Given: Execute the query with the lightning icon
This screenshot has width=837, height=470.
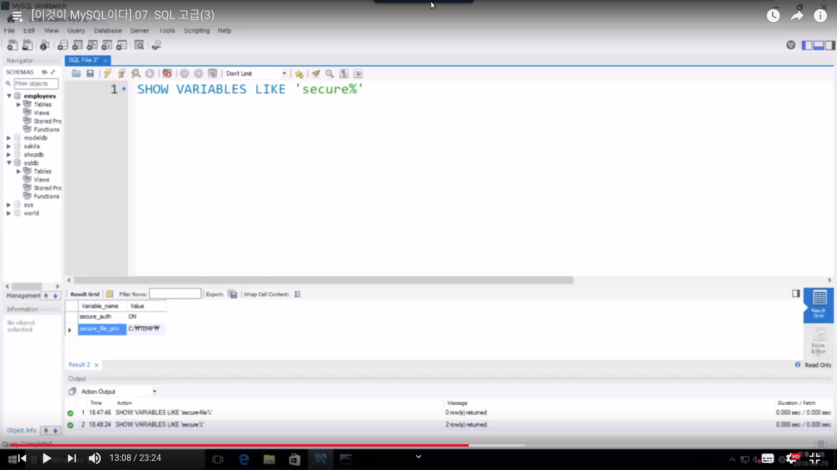Looking at the screenshot, I should click(108, 74).
